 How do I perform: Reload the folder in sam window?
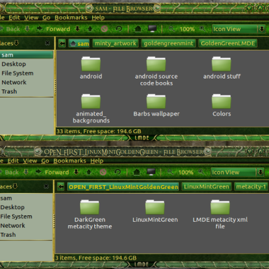tap(119, 29)
